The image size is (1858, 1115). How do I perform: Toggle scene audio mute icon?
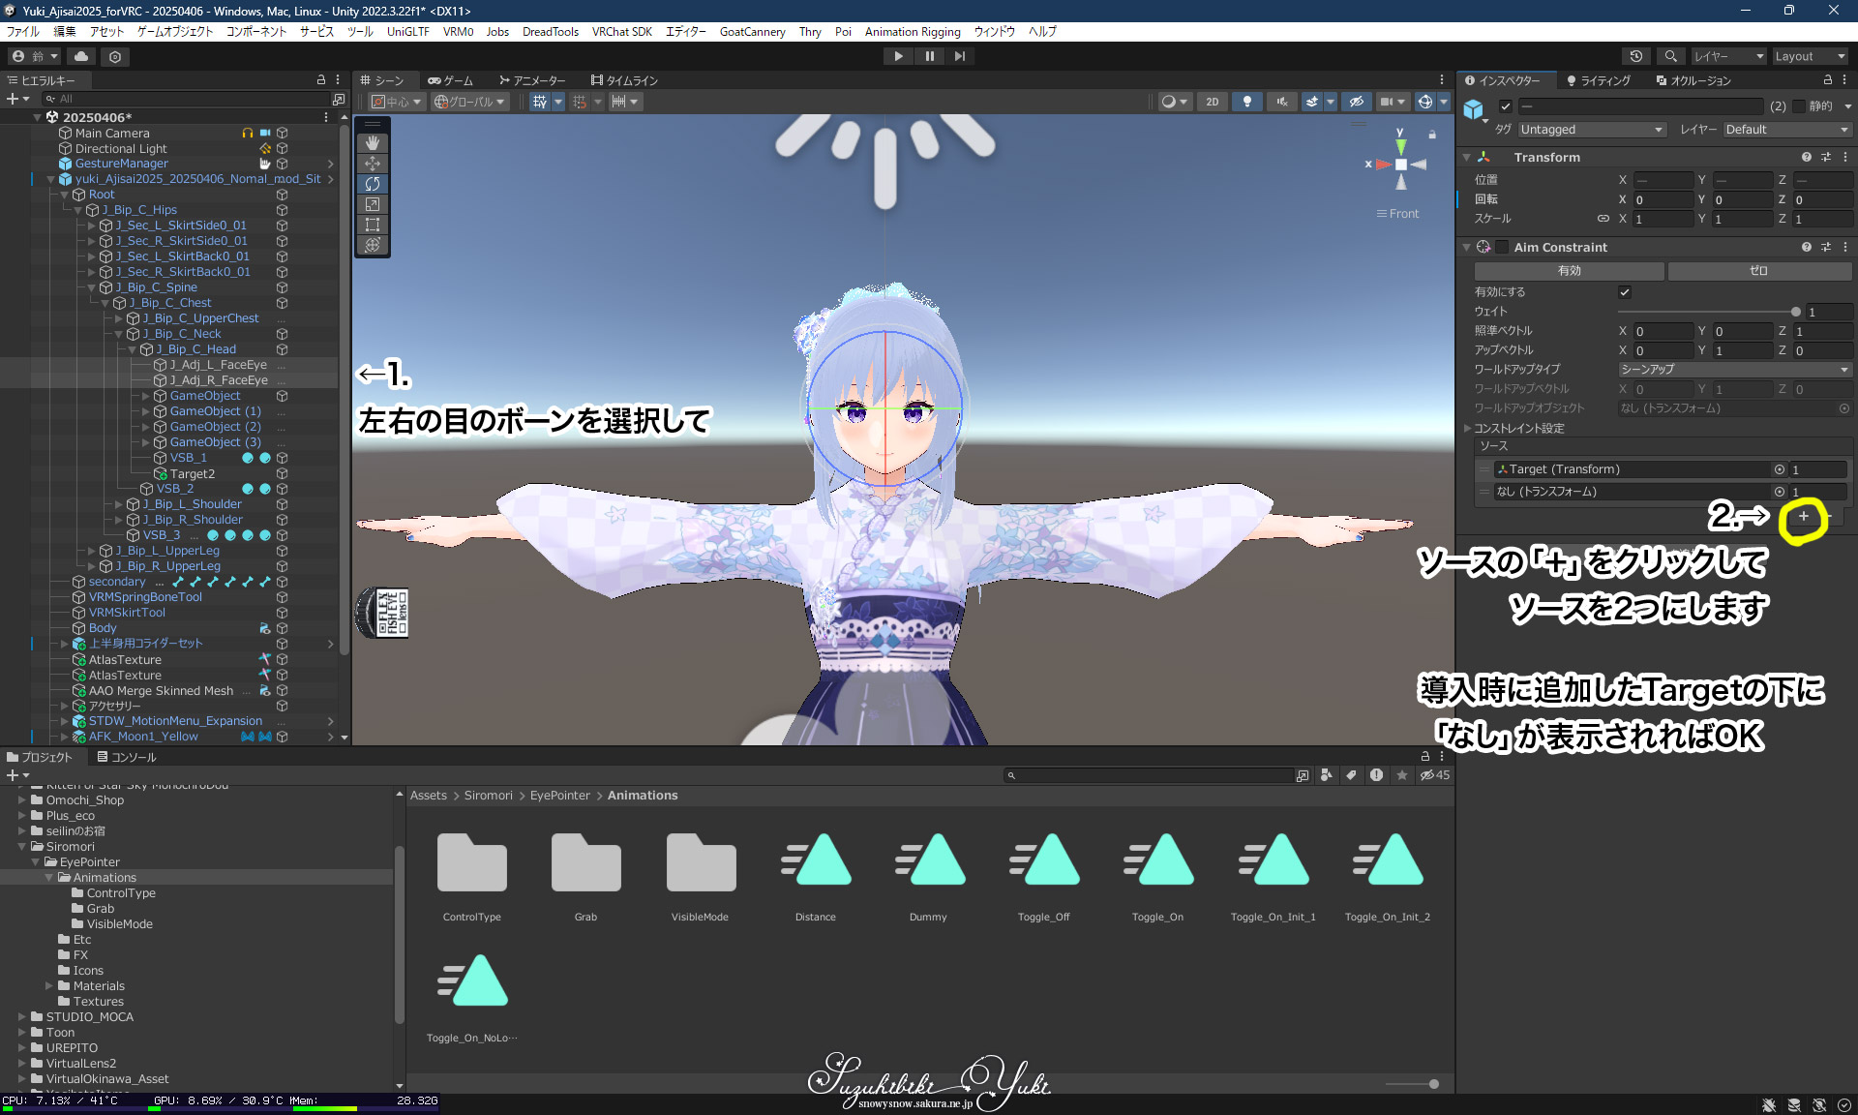tap(1281, 102)
